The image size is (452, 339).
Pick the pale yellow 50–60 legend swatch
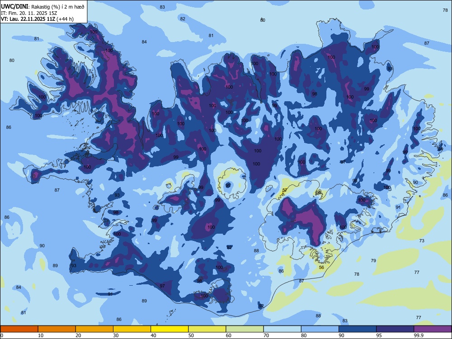pos(207,329)
